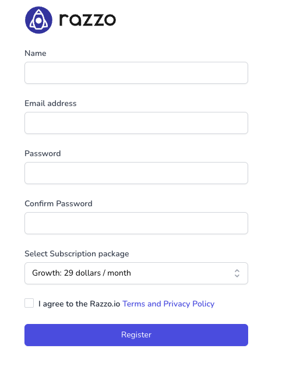Tick the agree to Terms checkbox
Viewport: 286px width, 377px height.
29,303
